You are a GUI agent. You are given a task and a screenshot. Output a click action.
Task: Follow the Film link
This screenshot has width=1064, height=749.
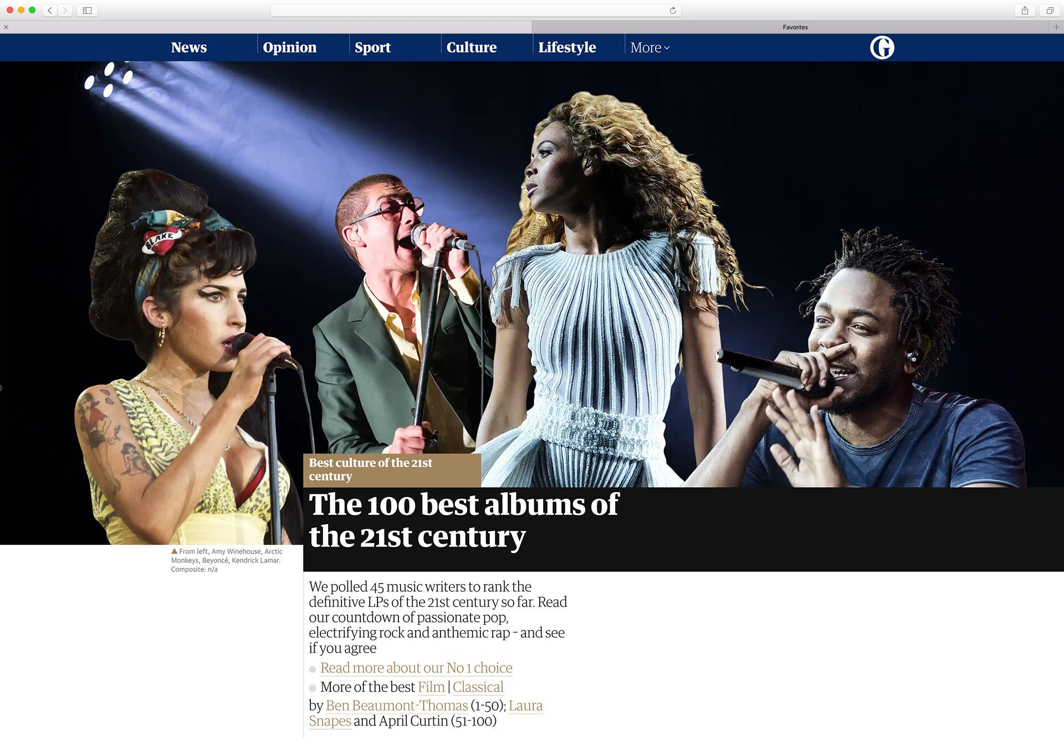point(431,687)
